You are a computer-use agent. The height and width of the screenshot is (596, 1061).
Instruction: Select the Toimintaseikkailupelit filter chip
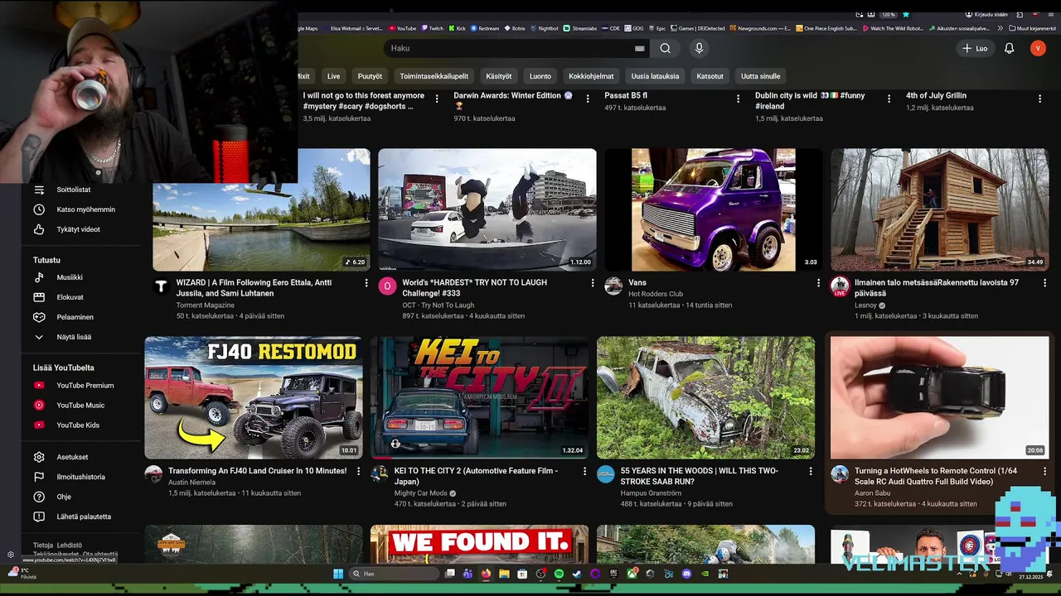(434, 76)
